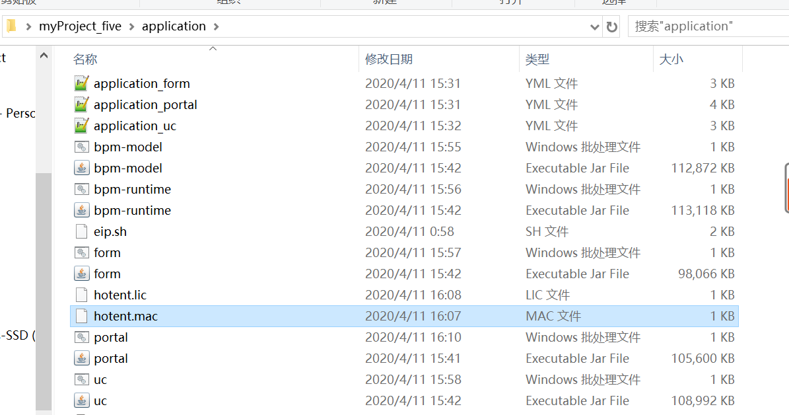This screenshot has width=789, height=415.
Task: Click navigation pane scroll up arrow
Action: pos(44,56)
